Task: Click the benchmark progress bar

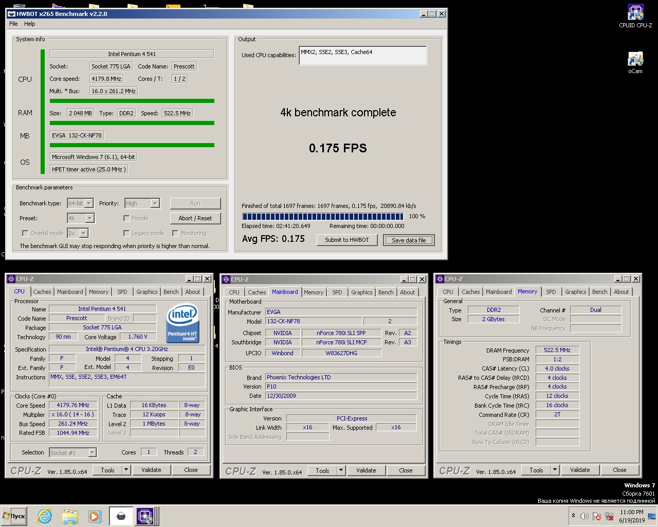Action: (x=323, y=217)
